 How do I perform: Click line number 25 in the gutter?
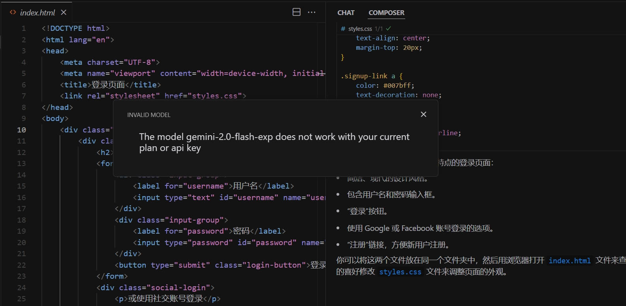pos(21,298)
